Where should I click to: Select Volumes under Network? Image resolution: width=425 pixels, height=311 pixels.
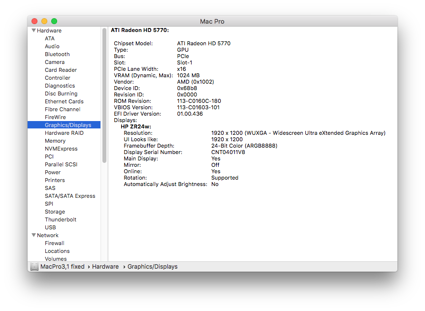coord(56,259)
